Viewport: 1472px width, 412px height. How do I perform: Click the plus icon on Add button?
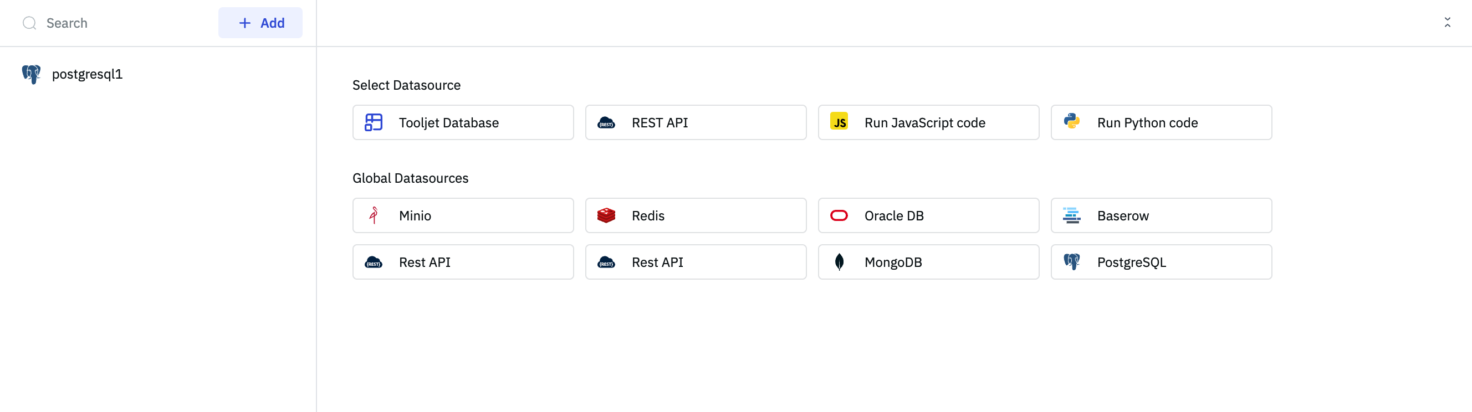coord(244,23)
